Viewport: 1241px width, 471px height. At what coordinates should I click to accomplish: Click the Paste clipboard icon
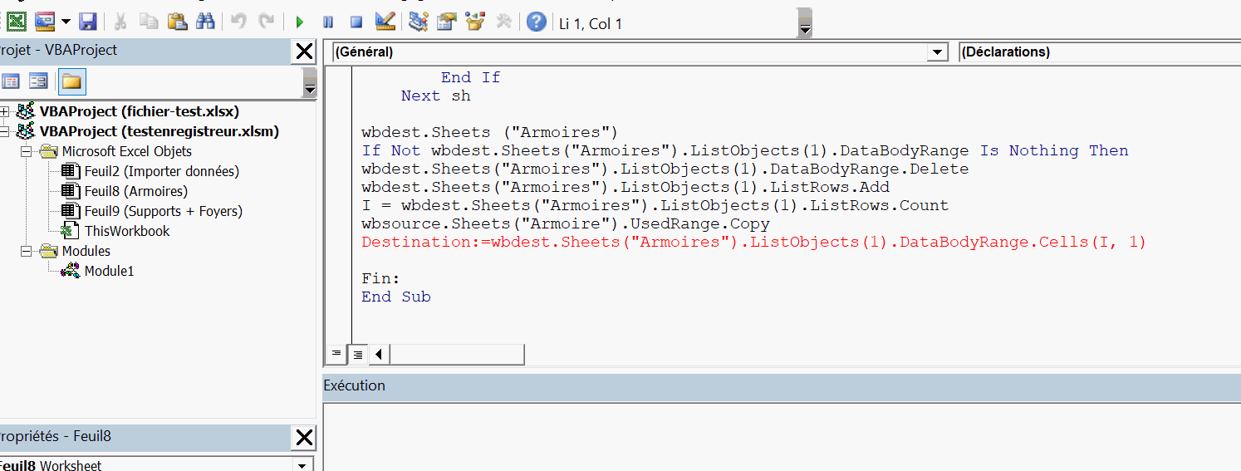pyautogui.click(x=177, y=22)
